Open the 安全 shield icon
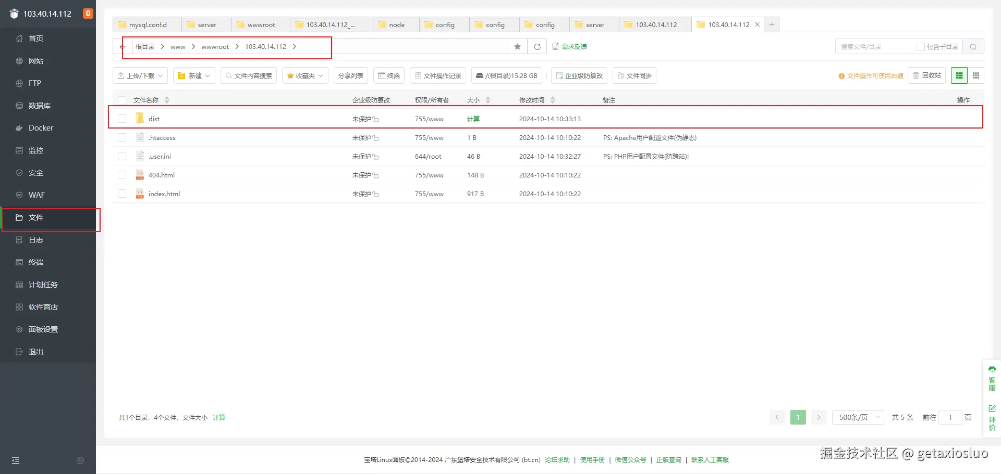Viewport: 1001px width, 474px height. coord(19,173)
